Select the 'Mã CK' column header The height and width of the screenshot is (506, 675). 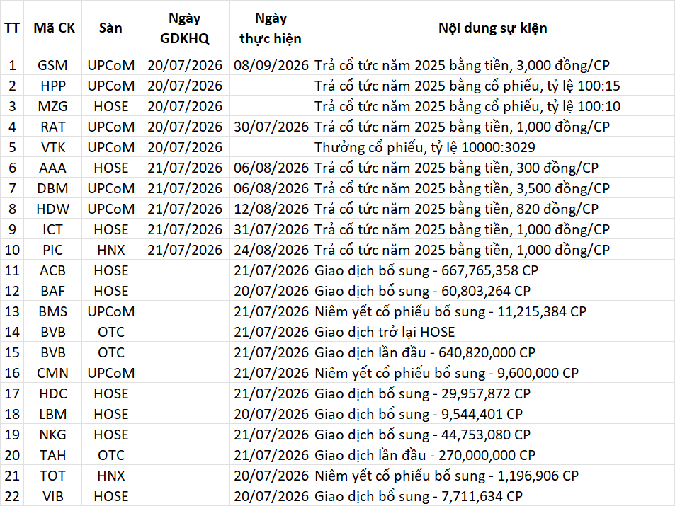(x=53, y=28)
